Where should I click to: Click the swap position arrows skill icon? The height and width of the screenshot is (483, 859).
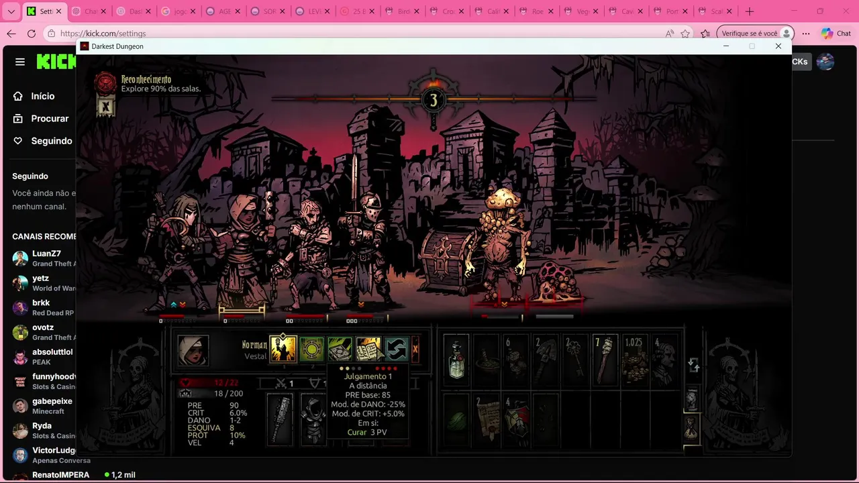(396, 350)
